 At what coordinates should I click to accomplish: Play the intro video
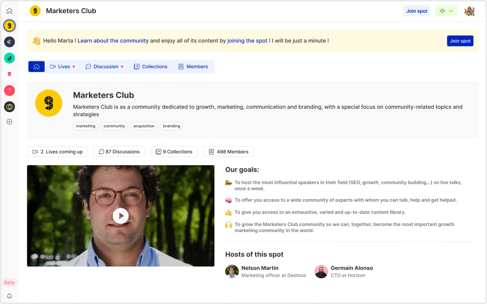[121, 216]
